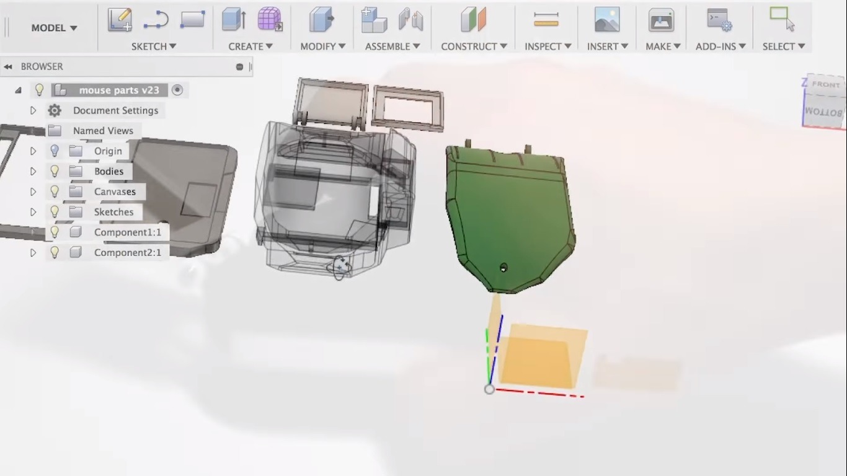Open the Attach Canvas icon under Insert
This screenshot has height=476, width=847.
pos(607,19)
